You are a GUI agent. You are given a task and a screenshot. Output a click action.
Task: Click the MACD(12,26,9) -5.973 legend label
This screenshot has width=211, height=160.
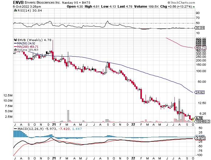[x=35, y=129]
